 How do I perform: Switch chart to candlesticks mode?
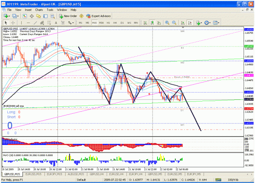click(x=152, y=23)
